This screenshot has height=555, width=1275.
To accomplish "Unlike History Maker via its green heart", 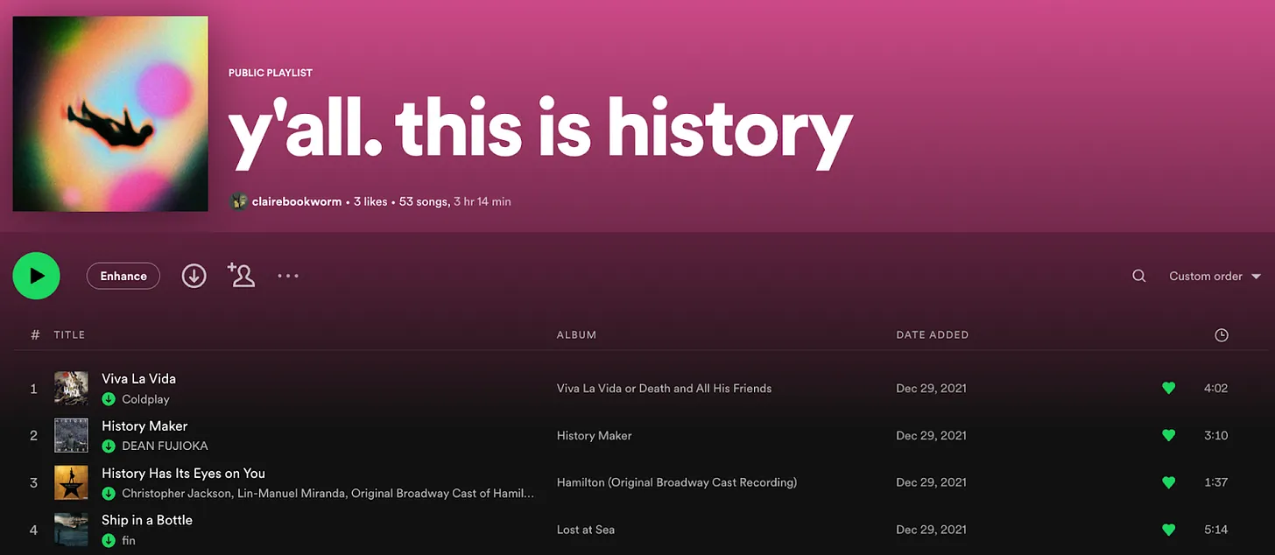I will tap(1168, 435).
